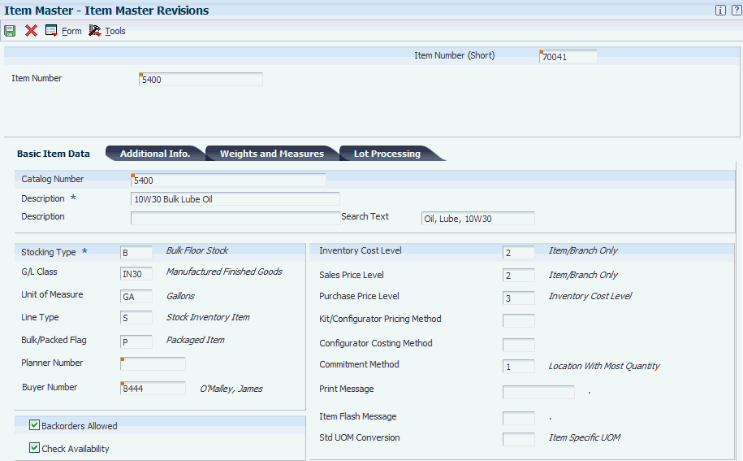Click the help question mark icon
The image size is (743, 461).
735,11
